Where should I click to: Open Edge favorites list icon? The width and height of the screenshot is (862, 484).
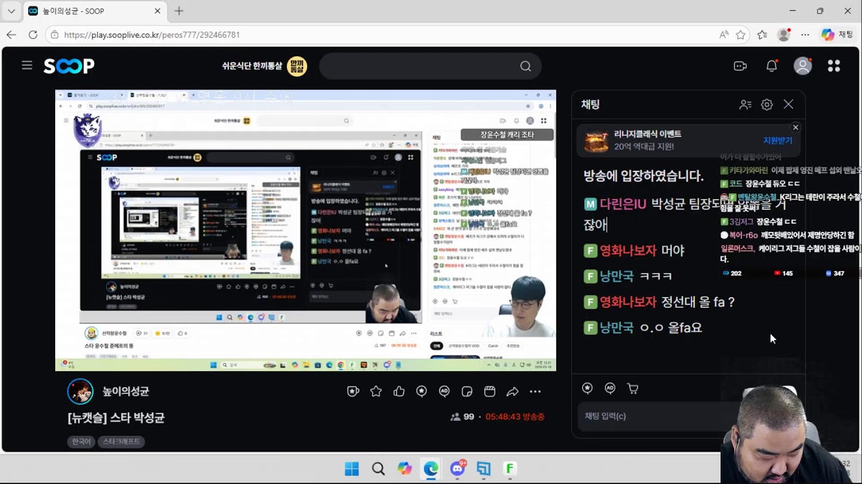pos(762,34)
